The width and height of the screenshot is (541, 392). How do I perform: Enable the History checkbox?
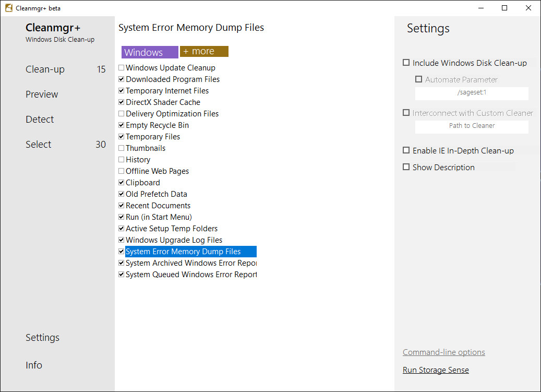[121, 159]
